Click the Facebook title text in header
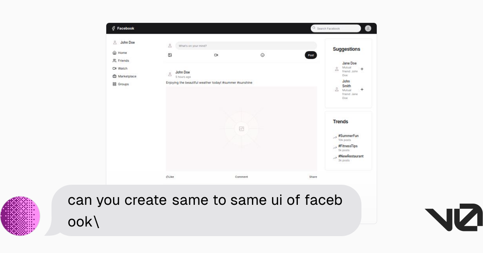The image size is (483, 253). coord(126,29)
